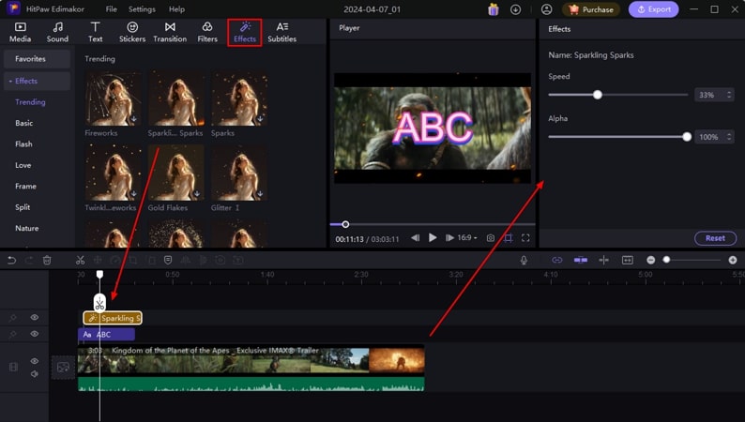
Task: Open the user account icon
Action: (546, 9)
